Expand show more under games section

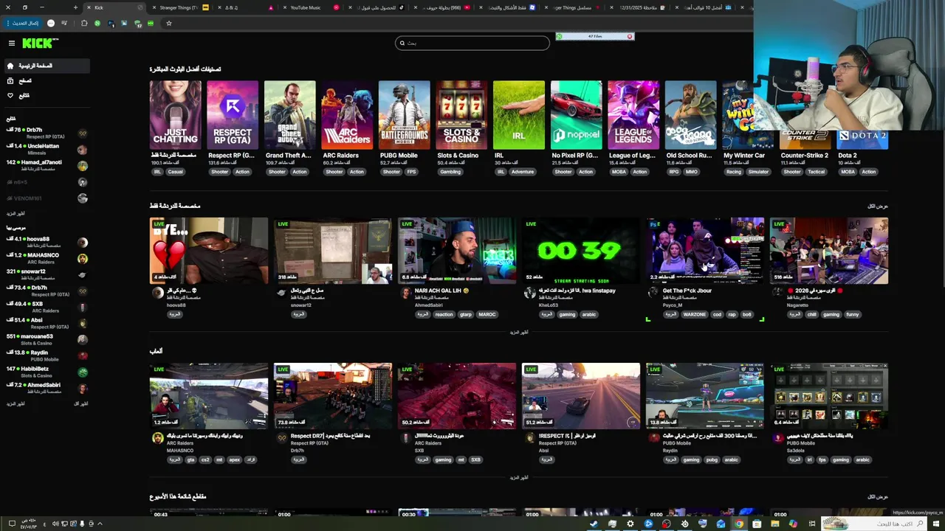click(519, 477)
